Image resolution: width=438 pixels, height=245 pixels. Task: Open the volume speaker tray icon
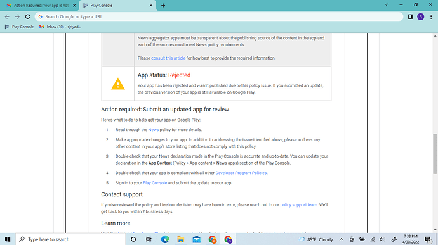(382, 239)
